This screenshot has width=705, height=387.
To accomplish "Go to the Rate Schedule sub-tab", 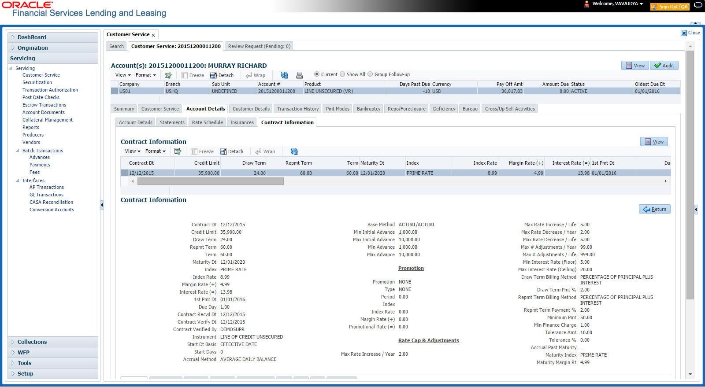I will 208,122.
